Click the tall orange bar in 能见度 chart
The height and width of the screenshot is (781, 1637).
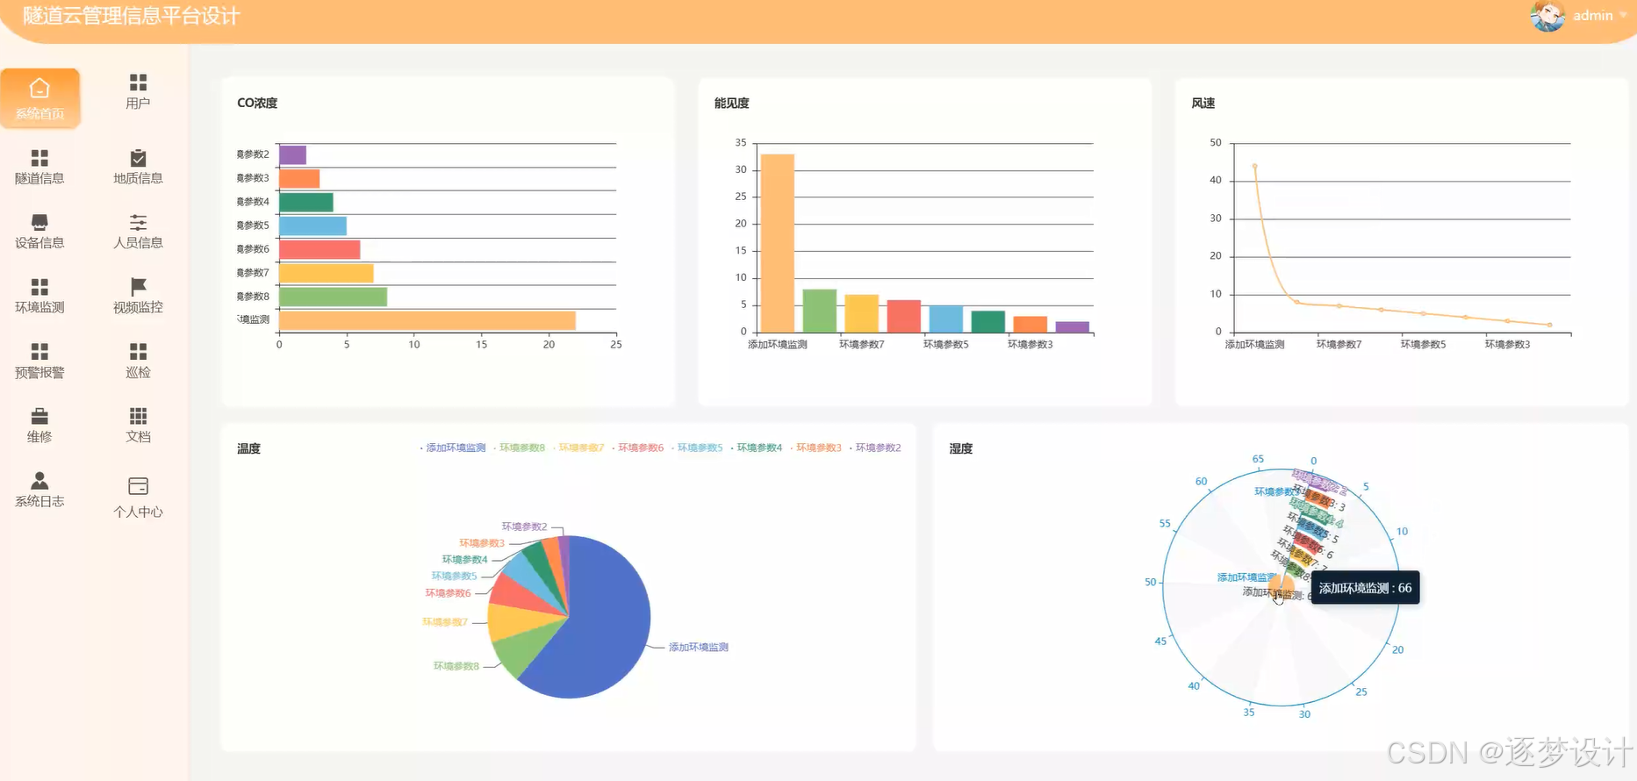tap(777, 243)
